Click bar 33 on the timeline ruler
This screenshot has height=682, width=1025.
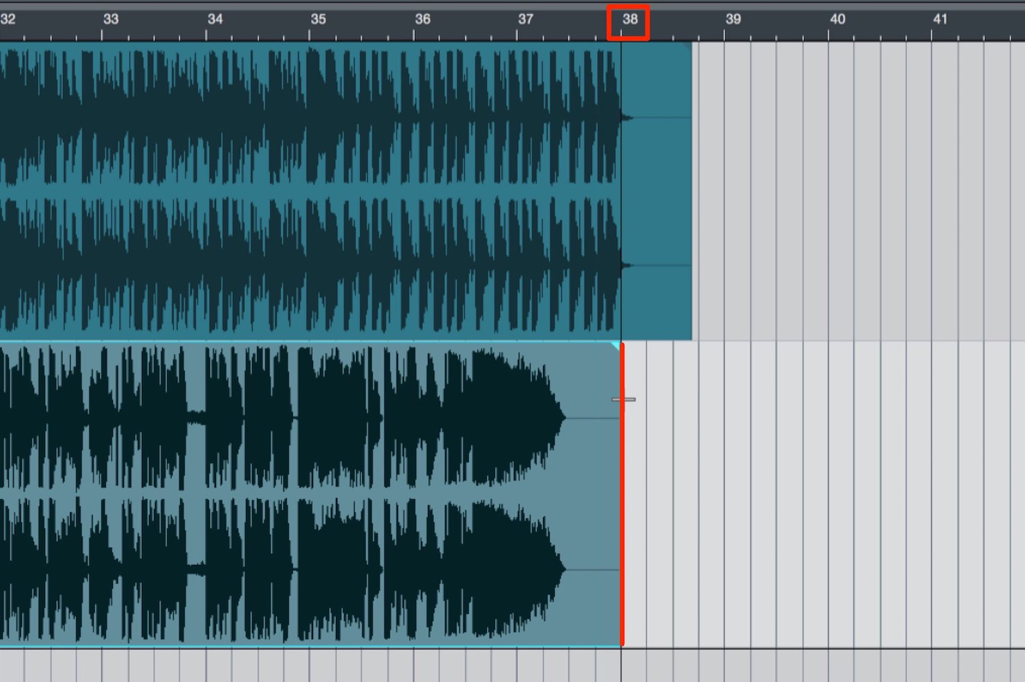pos(111,19)
